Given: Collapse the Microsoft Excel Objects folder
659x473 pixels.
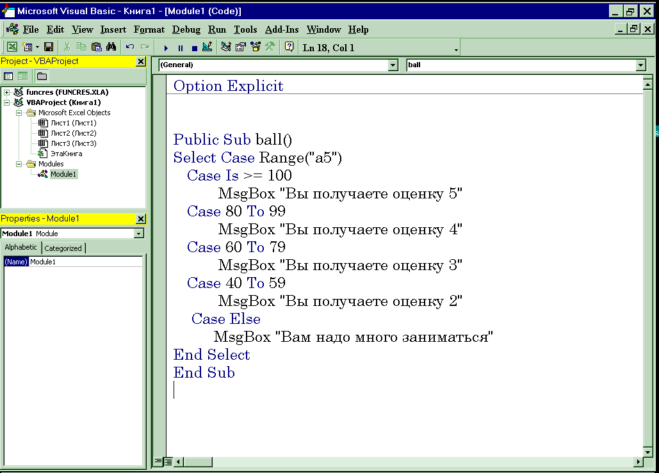Looking at the screenshot, I should pyautogui.click(x=19, y=113).
